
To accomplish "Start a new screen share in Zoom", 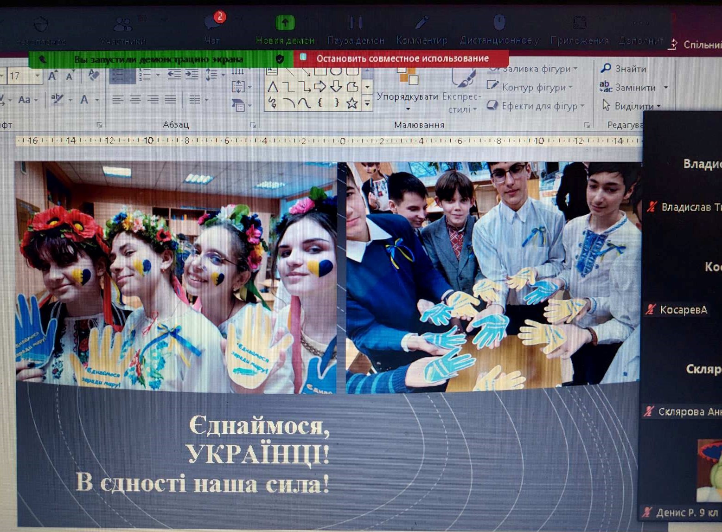I will (285, 30).
